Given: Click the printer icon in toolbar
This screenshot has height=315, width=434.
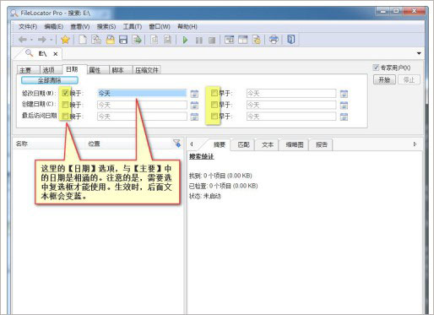Looking at the screenshot, I should [x=274, y=40].
